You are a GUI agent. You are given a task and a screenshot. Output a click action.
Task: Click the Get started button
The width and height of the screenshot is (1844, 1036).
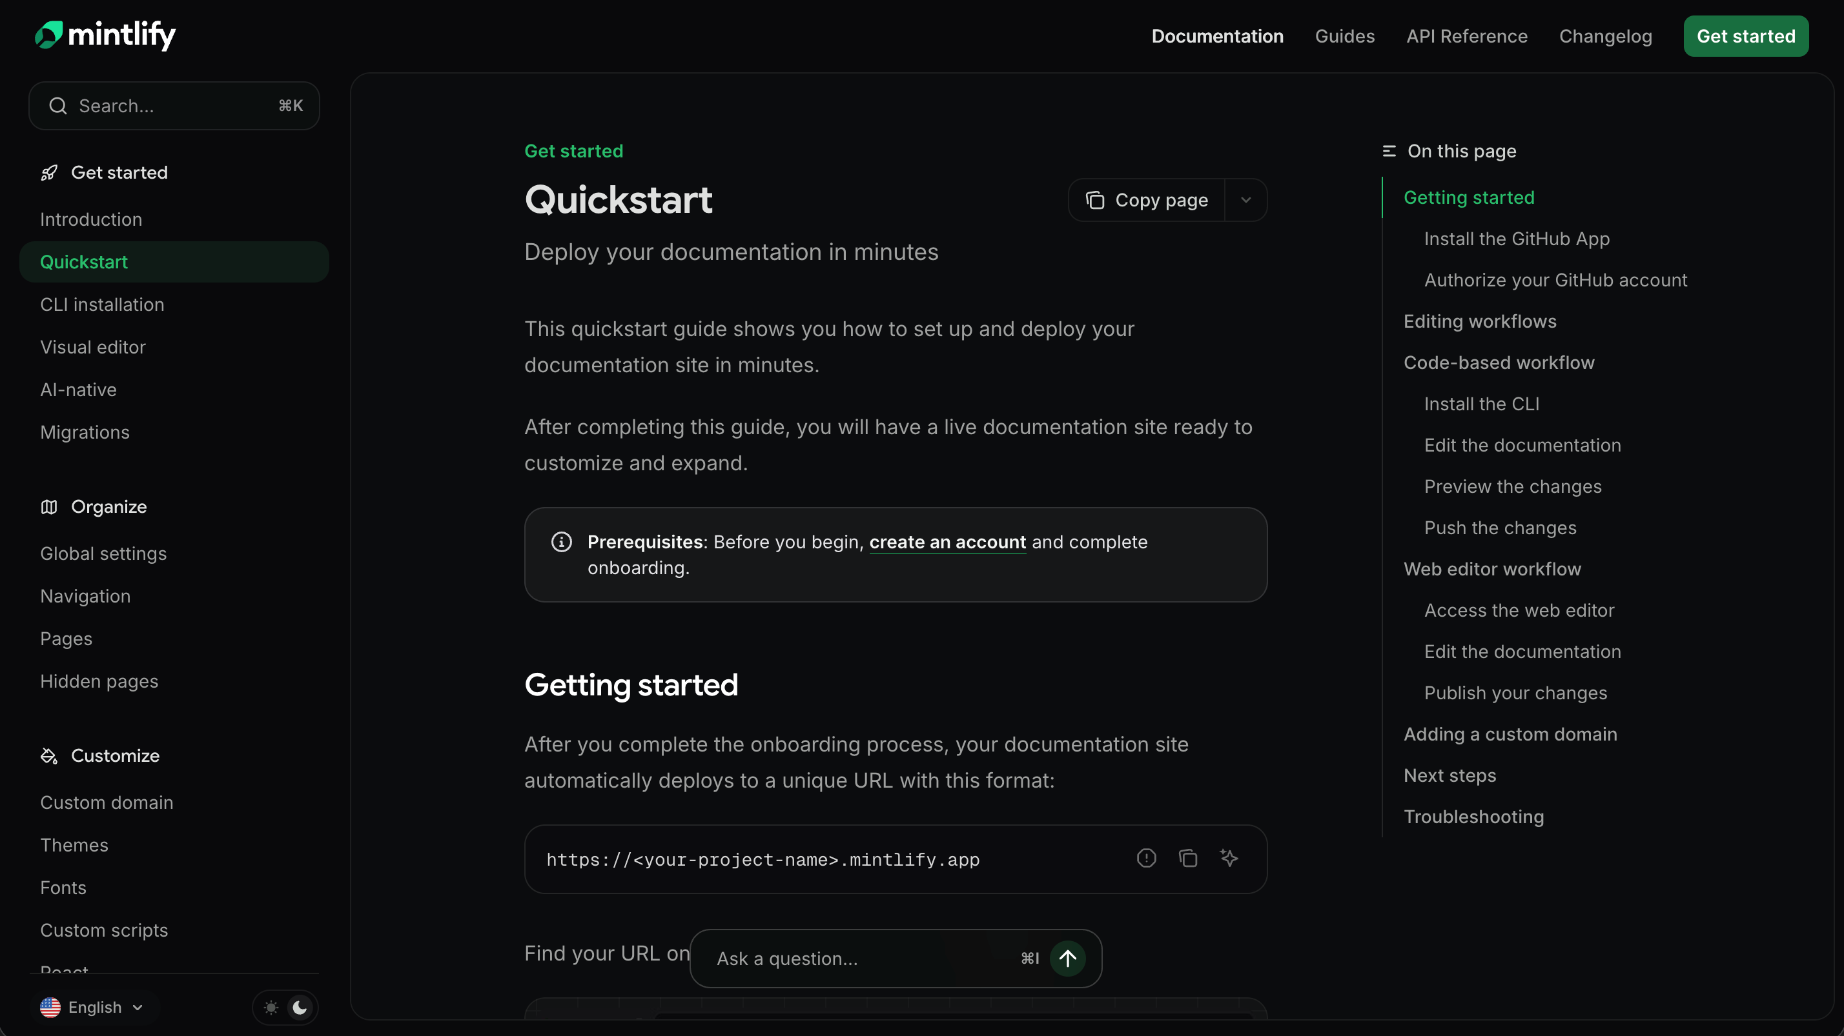pyautogui.click(x=1746, y=35)
